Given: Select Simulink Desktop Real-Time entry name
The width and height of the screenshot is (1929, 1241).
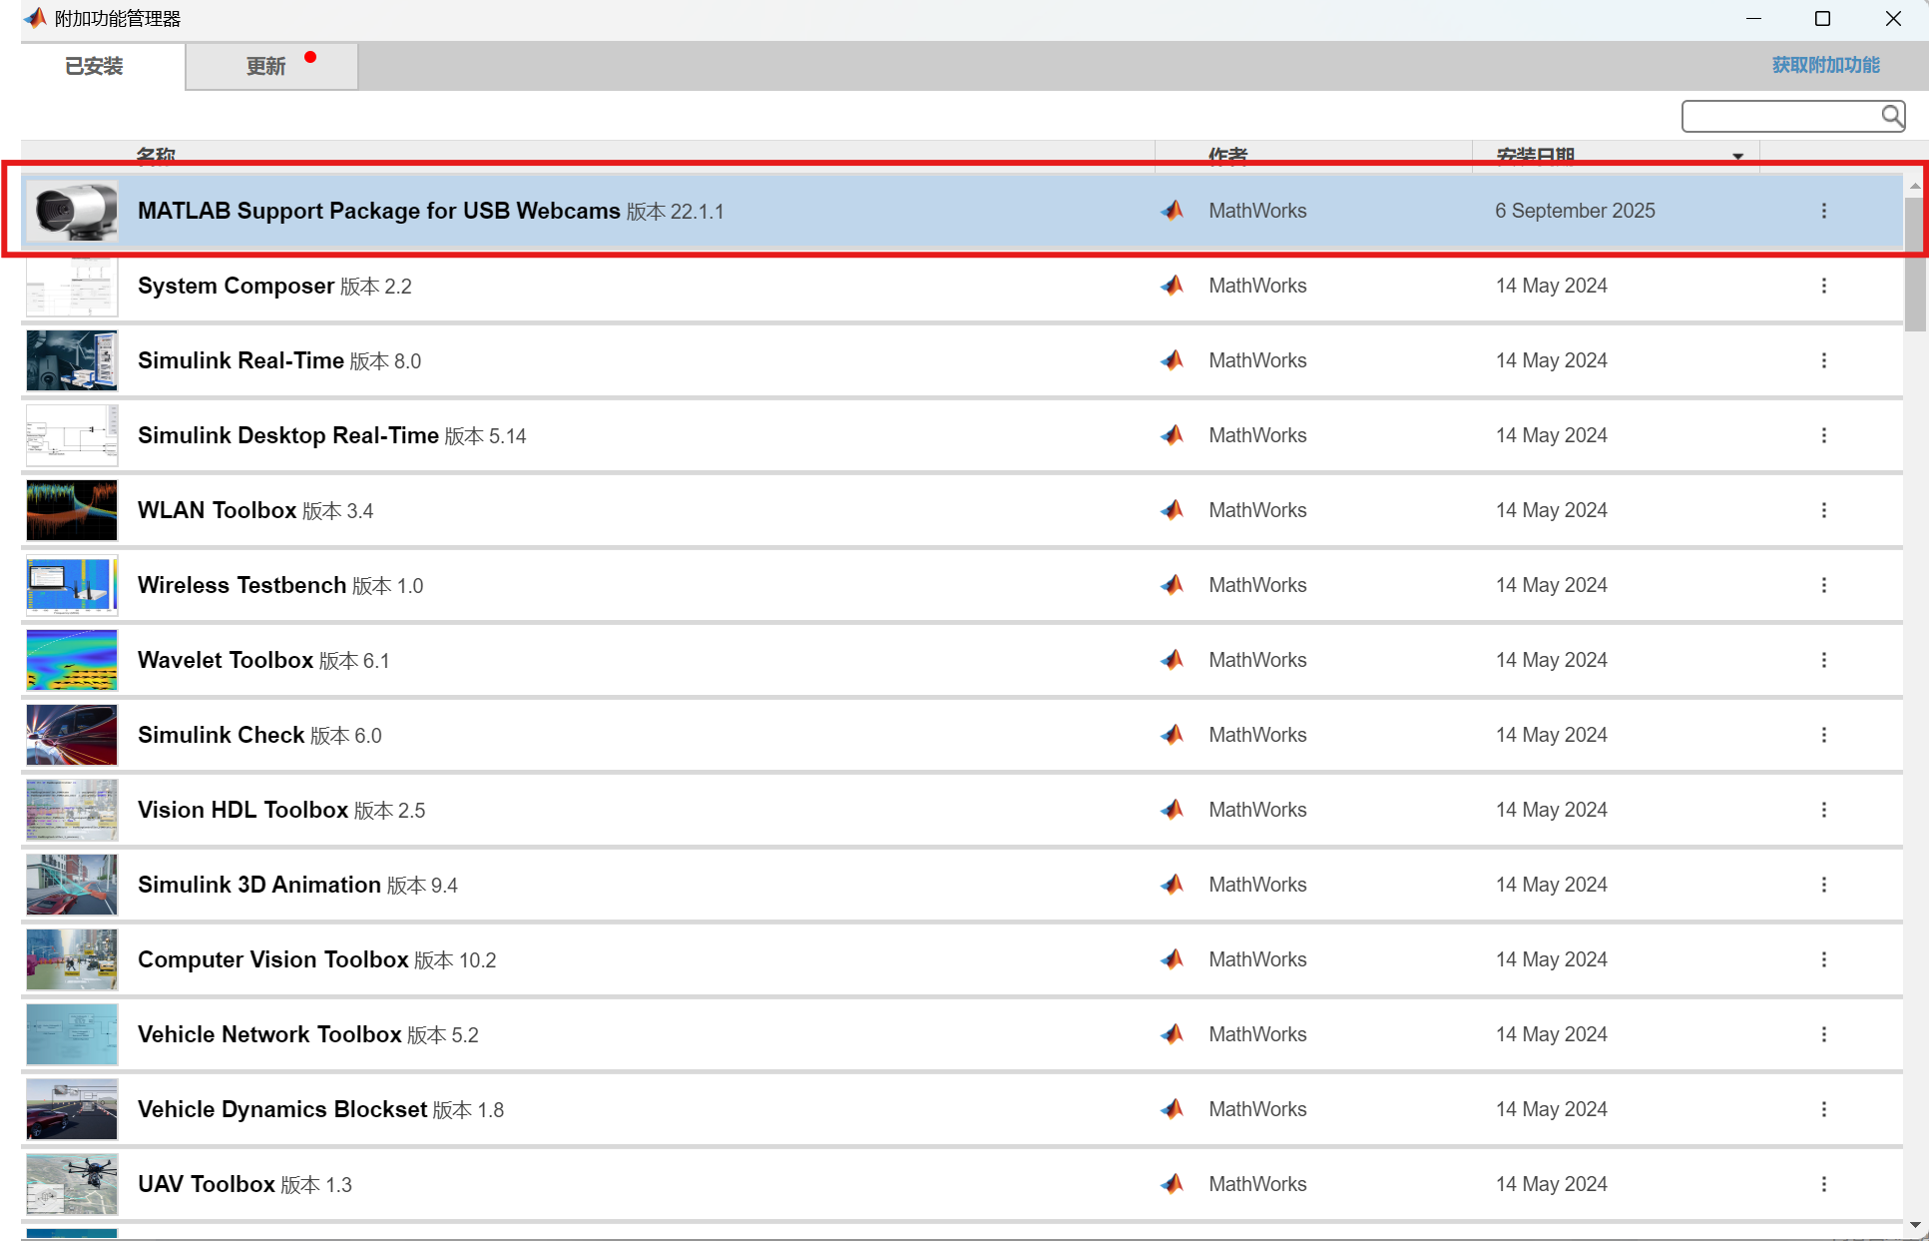Looking at the screenshot, I should [288, 435].
